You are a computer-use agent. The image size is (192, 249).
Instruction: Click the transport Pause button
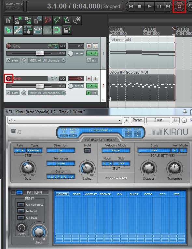click(159, 7)
